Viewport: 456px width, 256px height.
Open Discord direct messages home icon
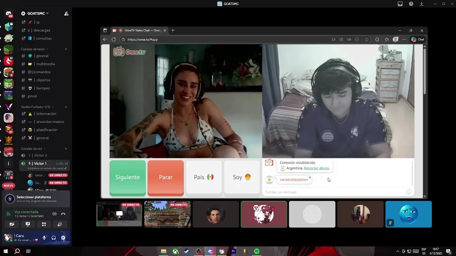[9, 14]
